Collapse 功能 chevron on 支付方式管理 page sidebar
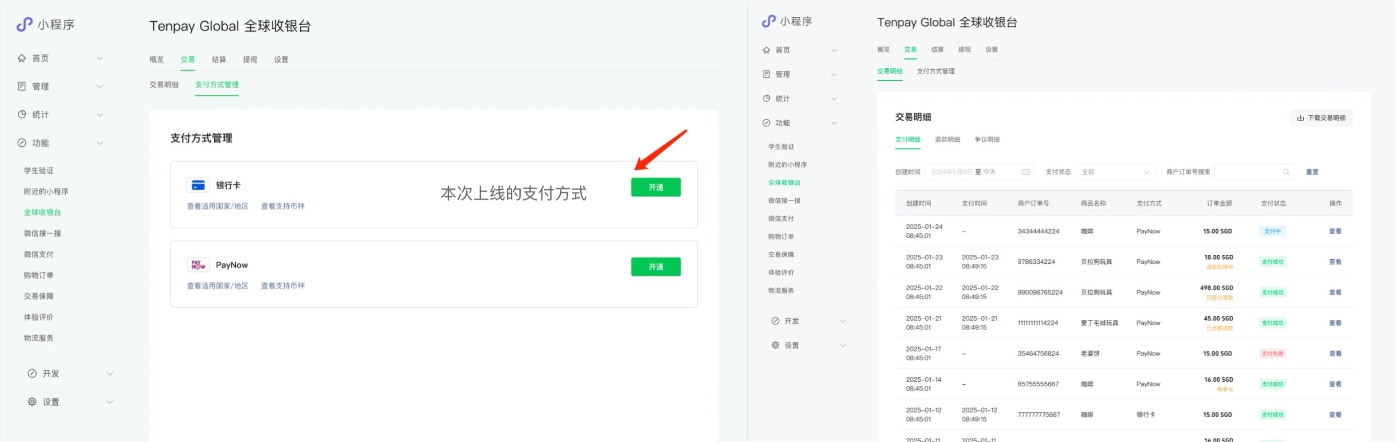 (100, 143)
